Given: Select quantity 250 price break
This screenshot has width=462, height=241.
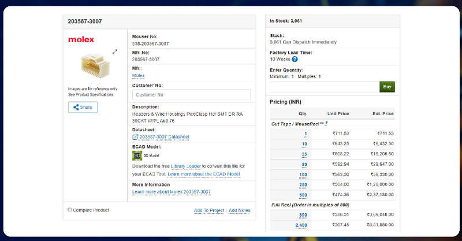Looking at the screenshot, I should click(303, 185).
